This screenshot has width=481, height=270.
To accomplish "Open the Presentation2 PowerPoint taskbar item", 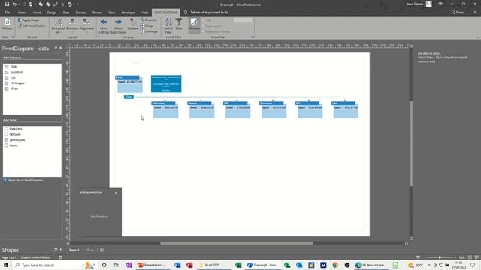I will click(153, 265).
